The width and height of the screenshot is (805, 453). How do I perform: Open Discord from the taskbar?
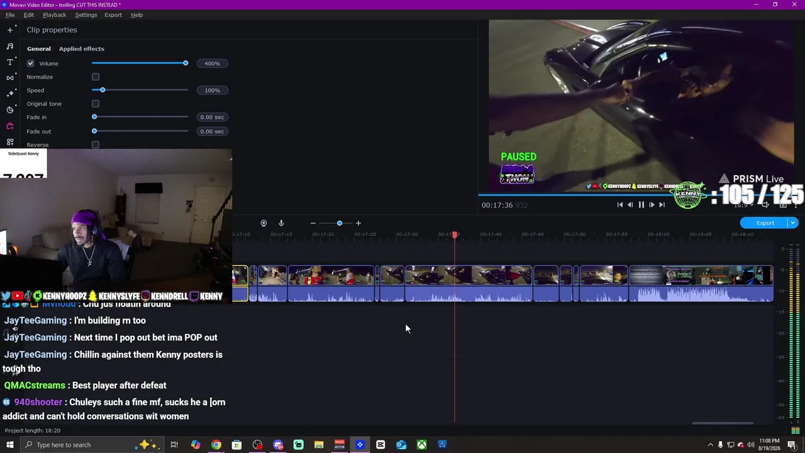pyautogui.click(x=278, y=445)
